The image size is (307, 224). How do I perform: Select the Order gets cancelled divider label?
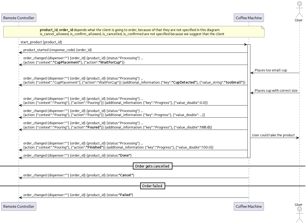(x=152, y=166)
